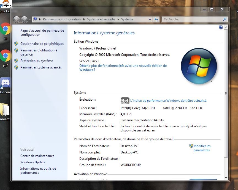The height and width of the screenshot is (190, 238).
Task: Expand the arrow after Système et sécurité
Action: tap(118, 19)
